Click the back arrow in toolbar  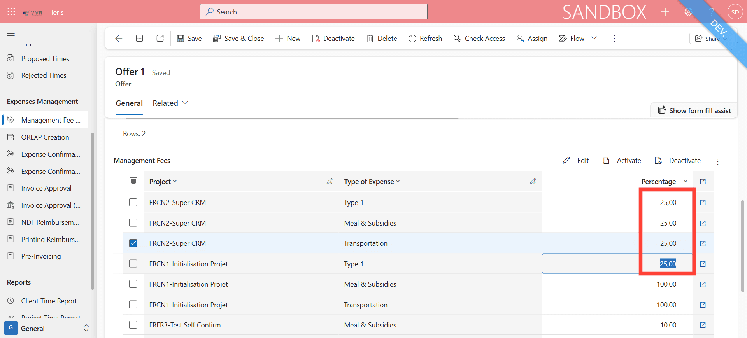119,39
